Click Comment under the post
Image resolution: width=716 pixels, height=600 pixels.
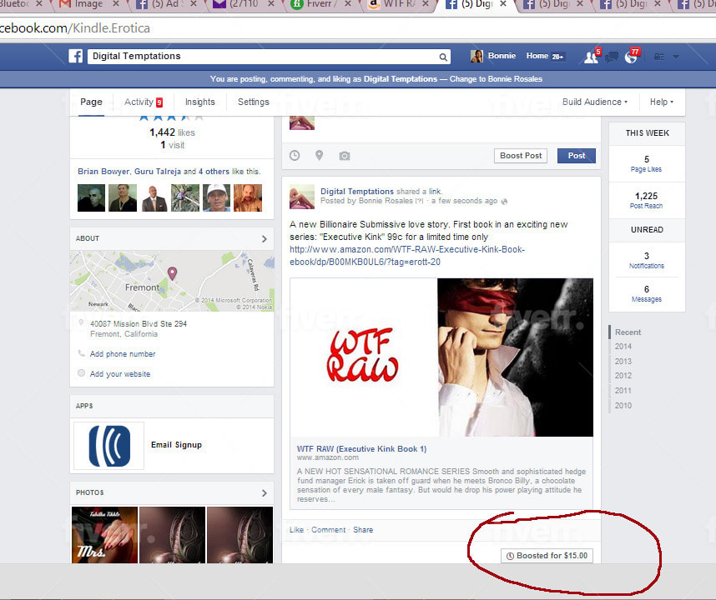(x=328, y=530)
